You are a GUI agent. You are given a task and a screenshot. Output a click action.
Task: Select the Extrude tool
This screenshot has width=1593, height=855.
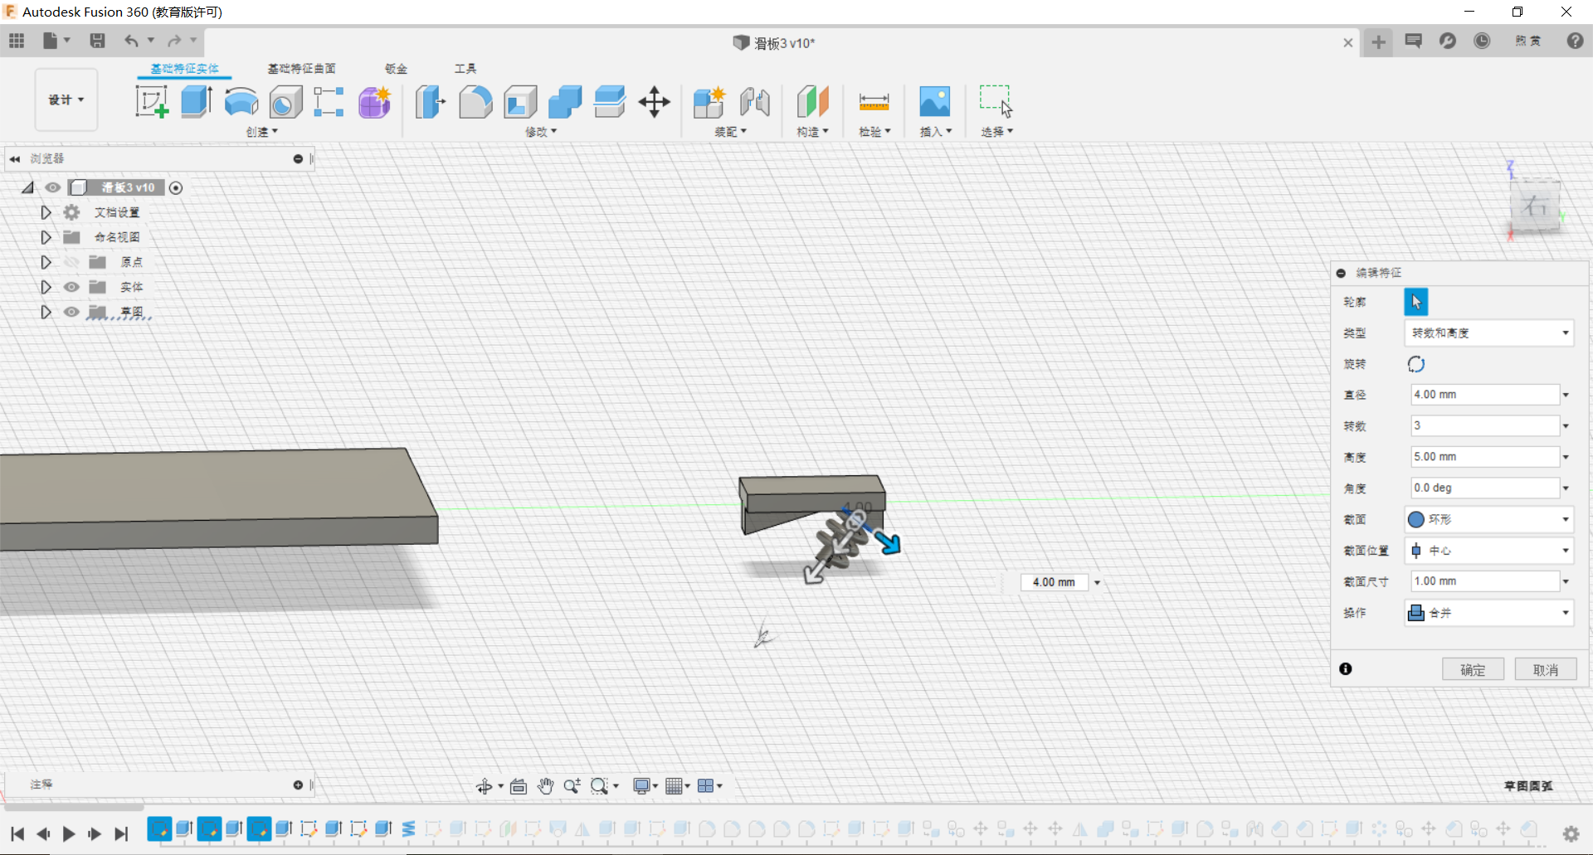point(197,102)
